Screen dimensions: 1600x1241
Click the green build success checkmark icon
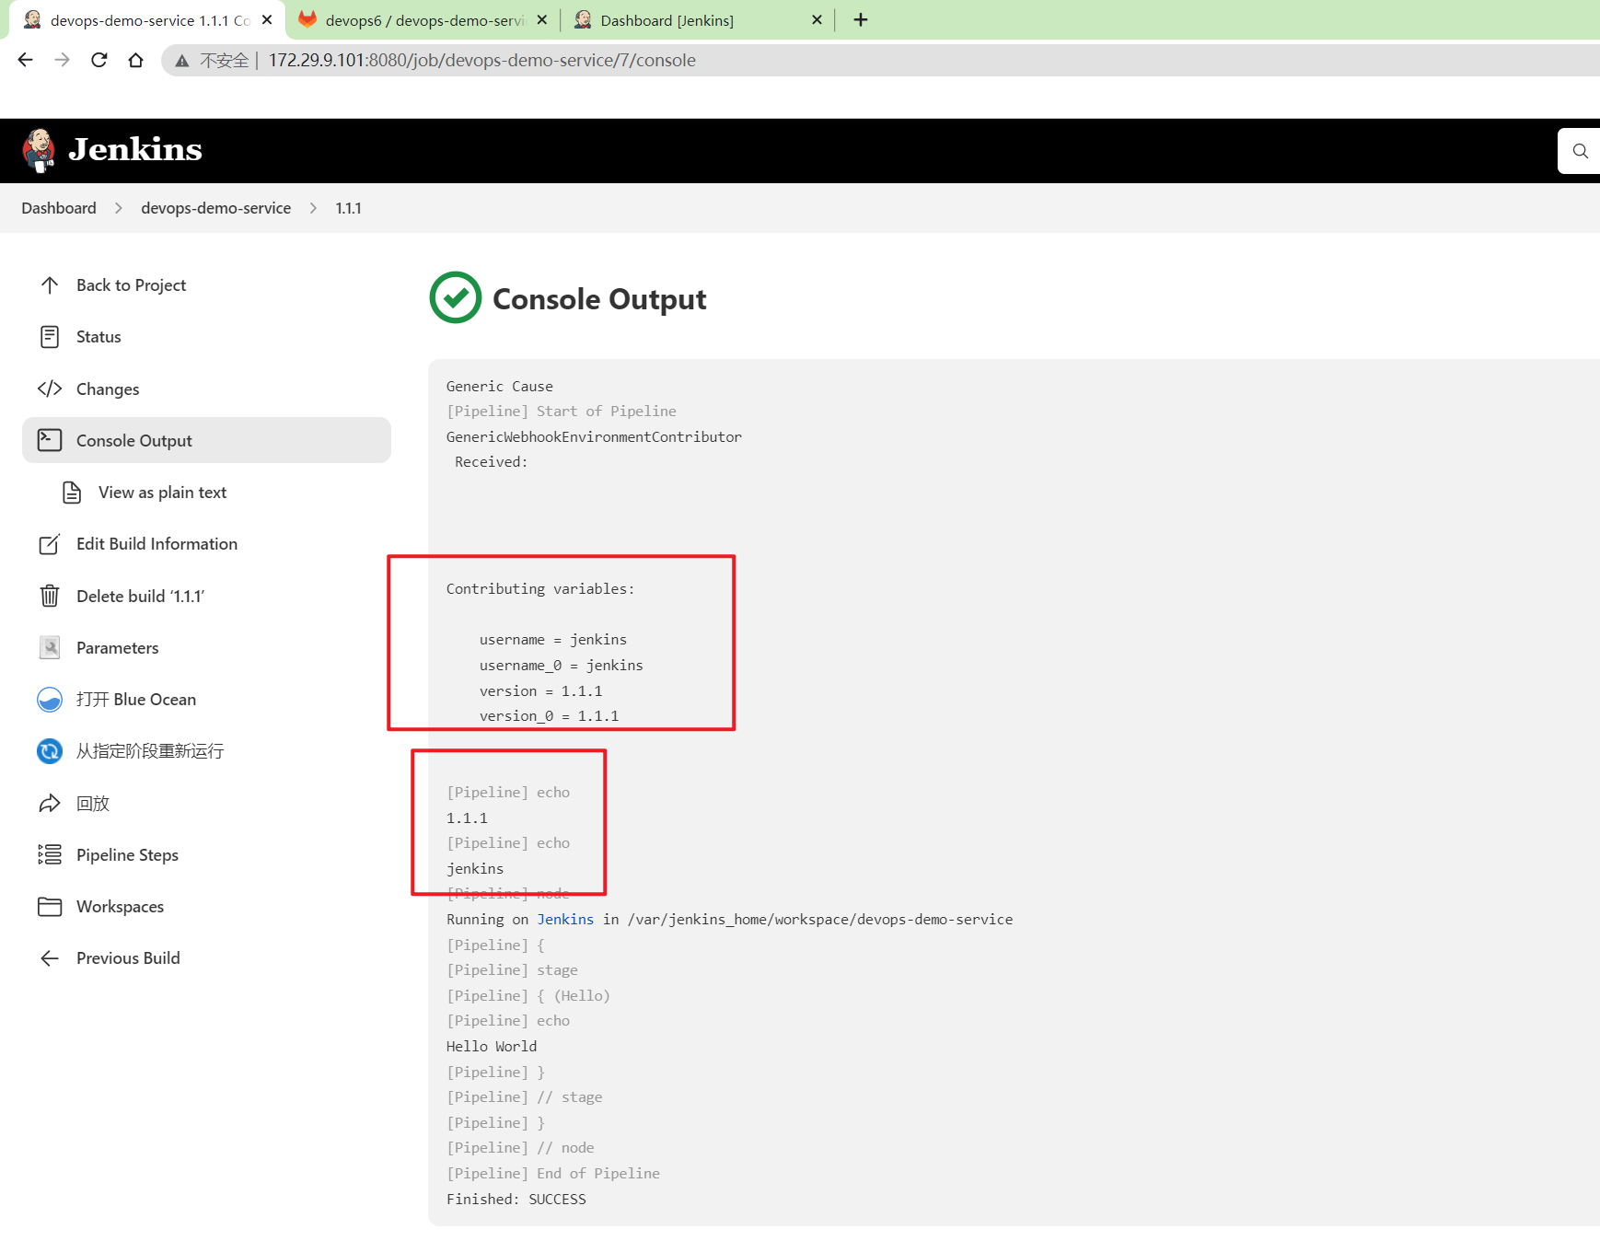pyautogui.click(x=456, y=297)
